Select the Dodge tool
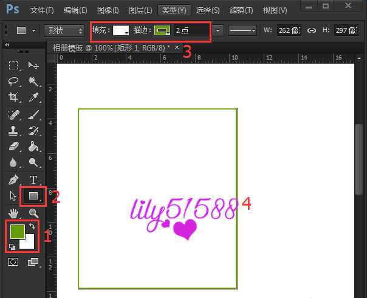This screenshot has height=298, width=367. coord(33,162)
